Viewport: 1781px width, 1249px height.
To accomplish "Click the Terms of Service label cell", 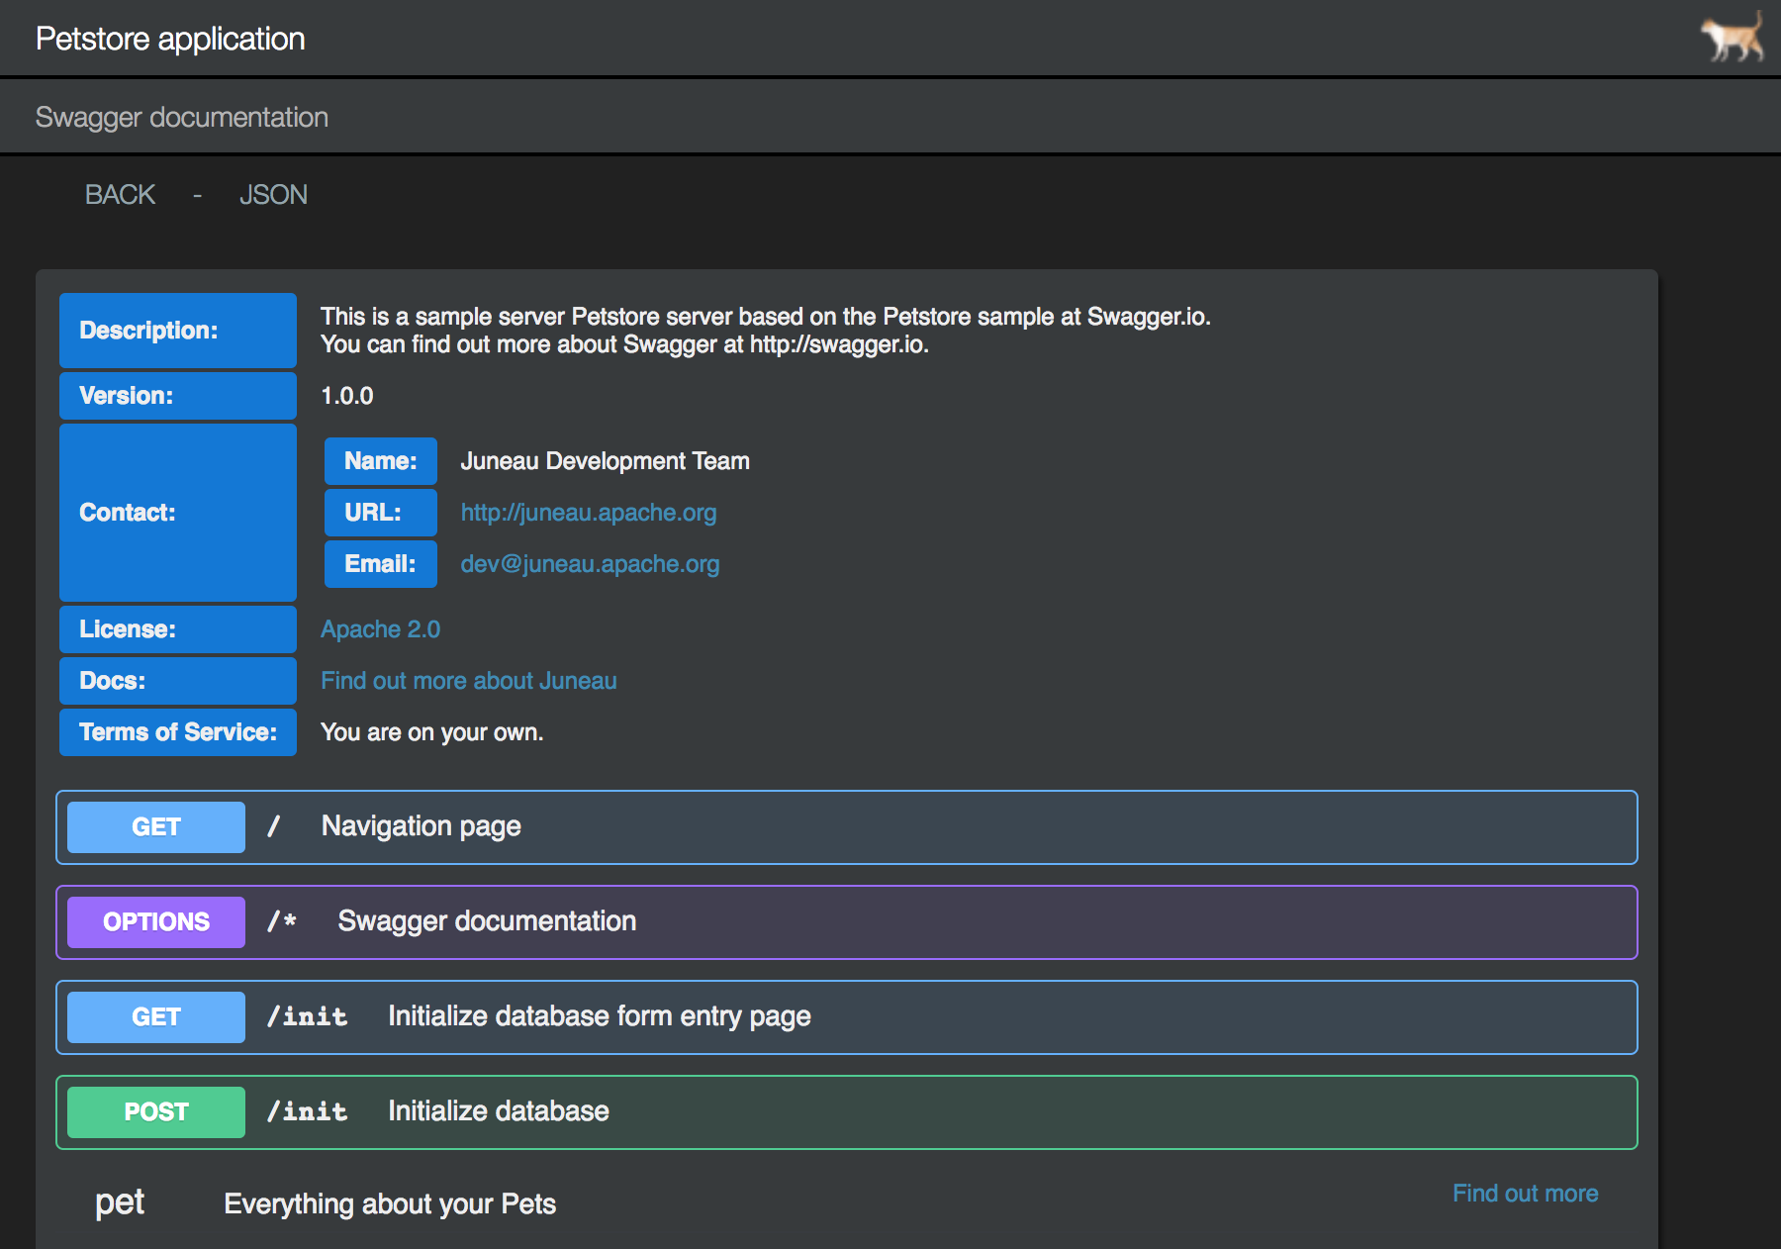I will [178, 732].
